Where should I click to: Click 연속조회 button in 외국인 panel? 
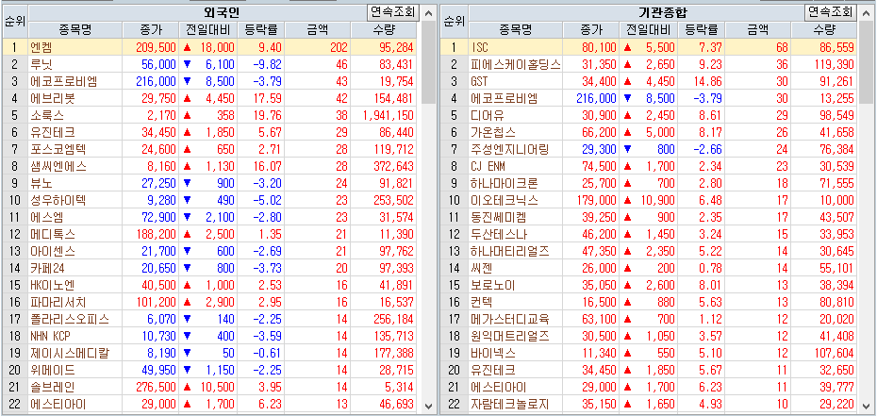pos(393,12)
